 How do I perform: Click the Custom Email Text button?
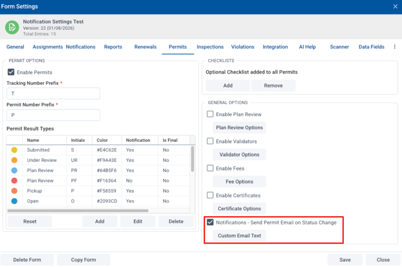239,236
